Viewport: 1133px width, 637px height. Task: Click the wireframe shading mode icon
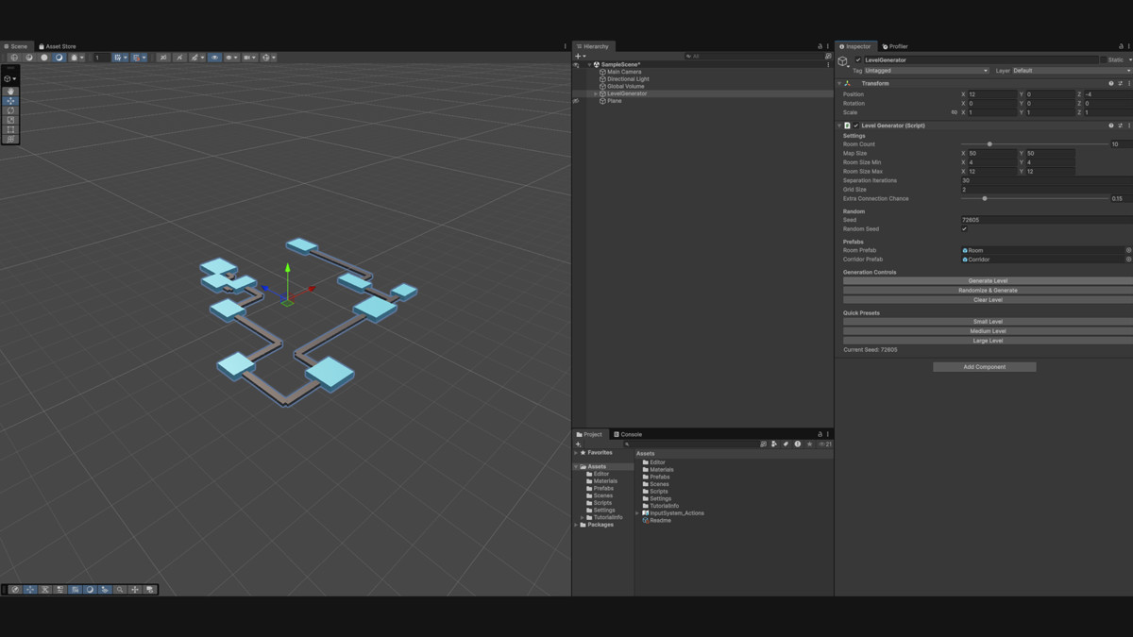[14, 58]
